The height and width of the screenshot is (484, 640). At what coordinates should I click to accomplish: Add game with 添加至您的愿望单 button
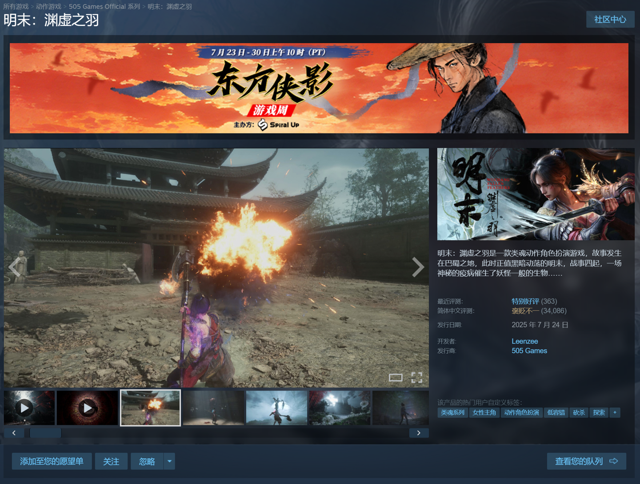[x=52, y=461]
